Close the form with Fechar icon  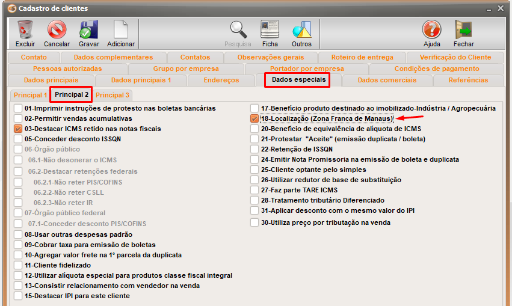click(463, 30)
